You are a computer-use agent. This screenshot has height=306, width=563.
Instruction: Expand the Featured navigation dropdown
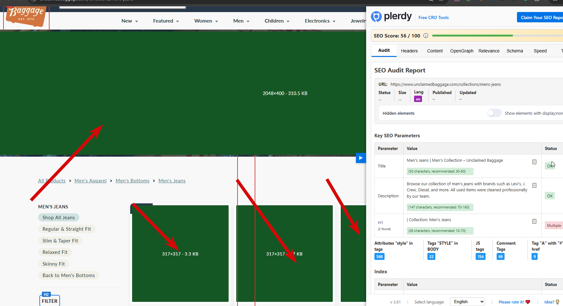point(166,21)
